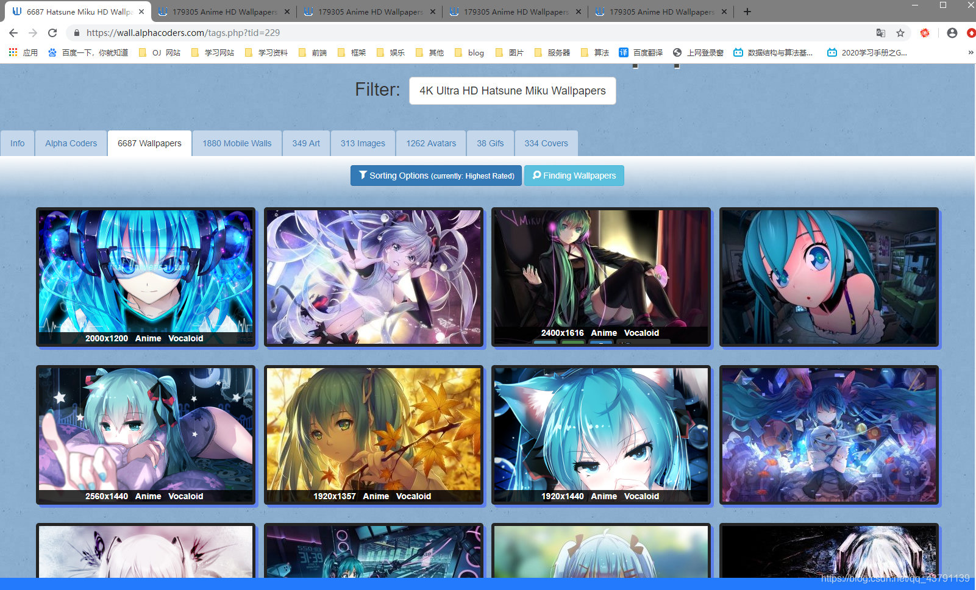The height and width of the screenshot is (590, 976).
Task: Click the browser forward arrow
Action: point(33,33)
